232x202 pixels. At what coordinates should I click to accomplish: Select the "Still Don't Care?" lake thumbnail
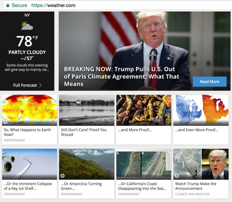[87, 110]
